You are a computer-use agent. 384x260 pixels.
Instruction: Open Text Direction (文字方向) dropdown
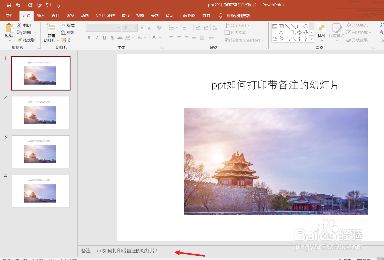237,25
